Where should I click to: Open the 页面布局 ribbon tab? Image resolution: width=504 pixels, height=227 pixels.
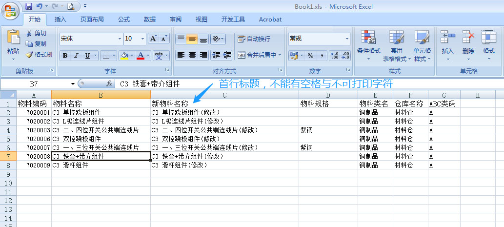tap(92, 20)
